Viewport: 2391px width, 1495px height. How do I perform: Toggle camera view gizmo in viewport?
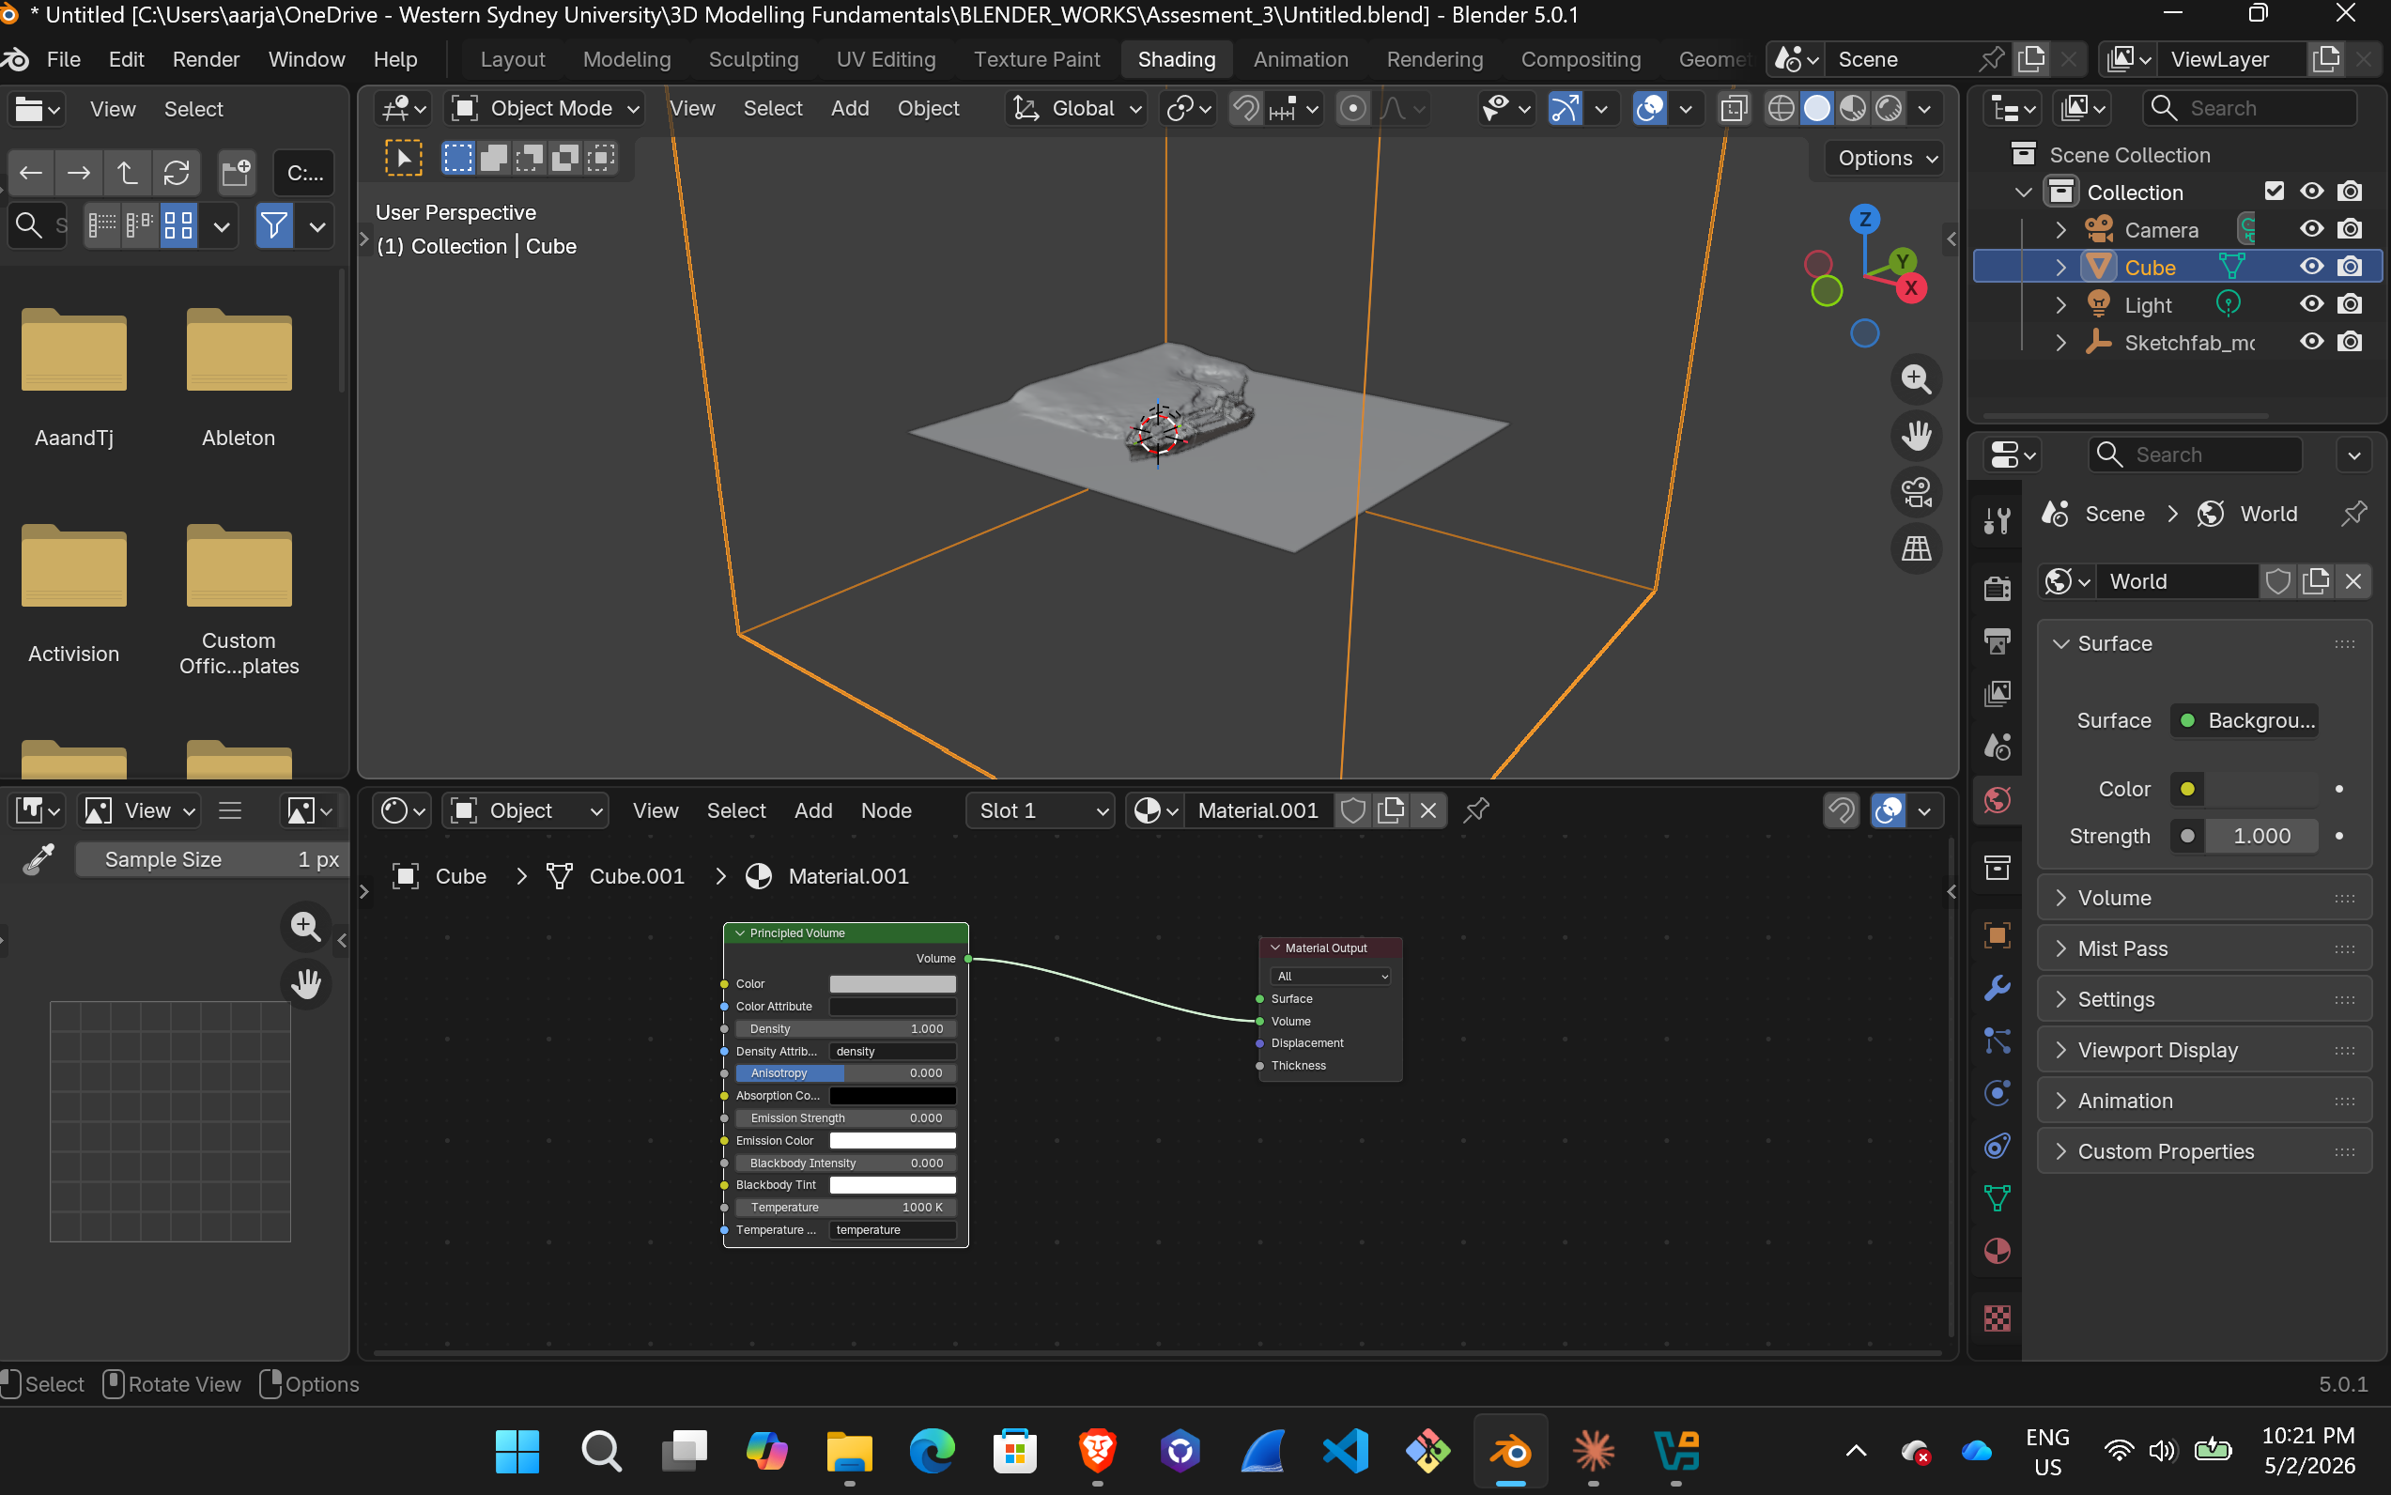(1916, 492)
